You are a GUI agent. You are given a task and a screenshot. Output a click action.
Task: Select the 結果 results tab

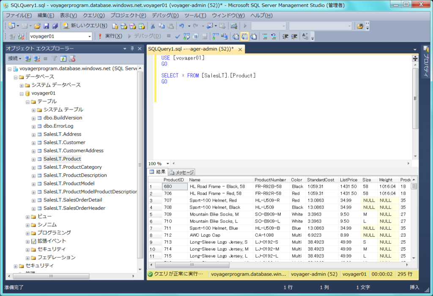157,172
